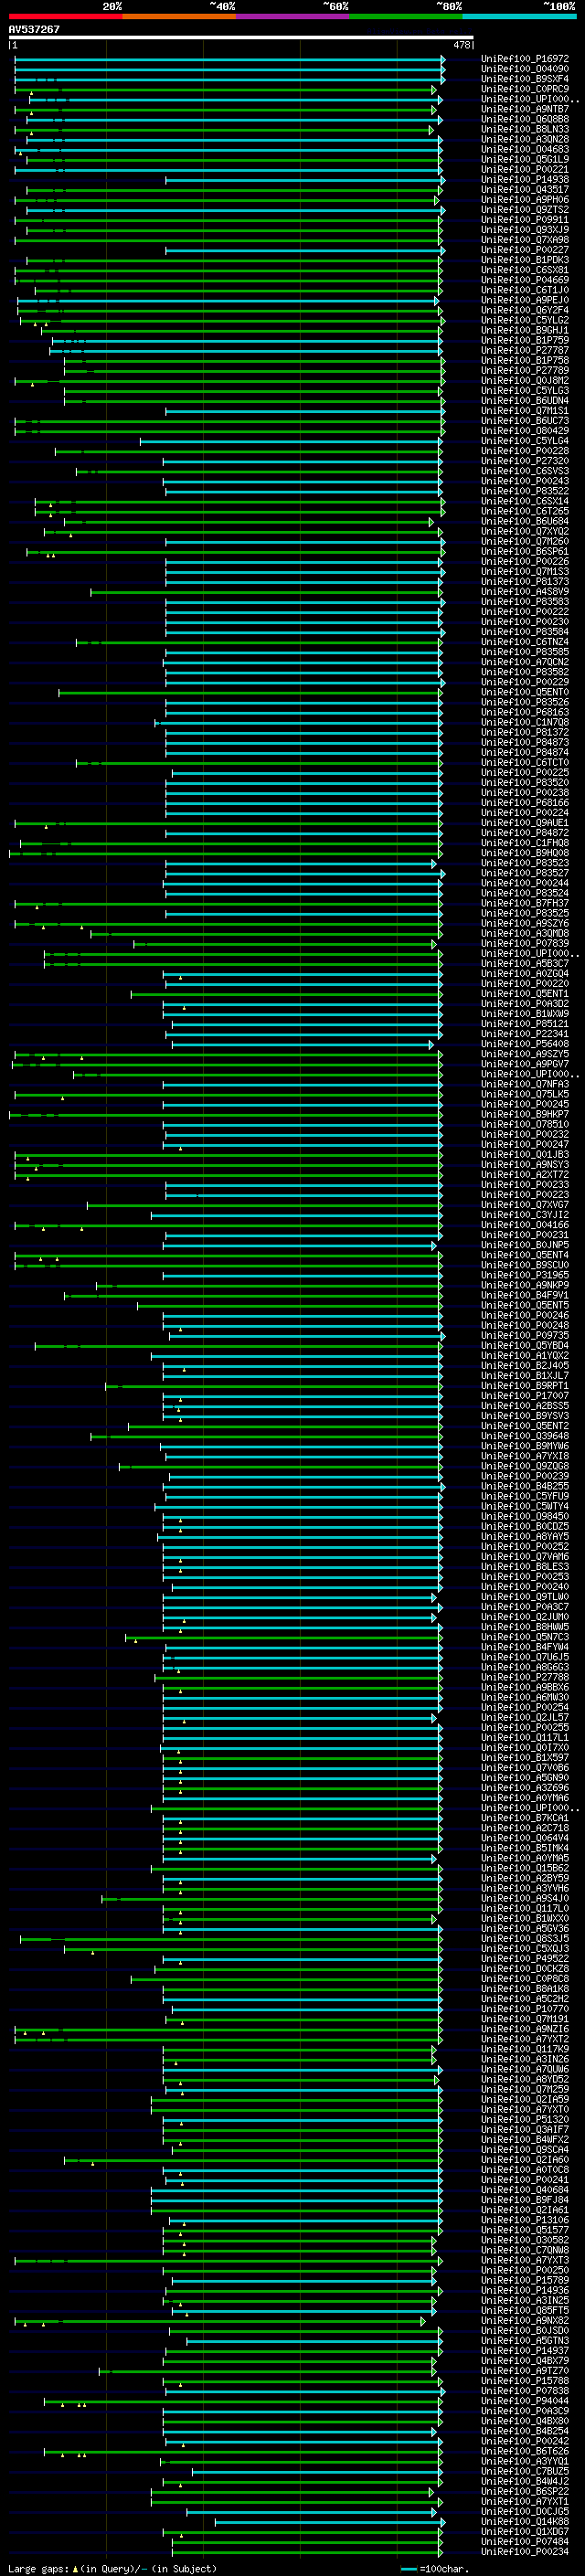Select the UniRef100_O04683 label
The height and width of the screenshot is (2576, 585).
coord(525,149)
